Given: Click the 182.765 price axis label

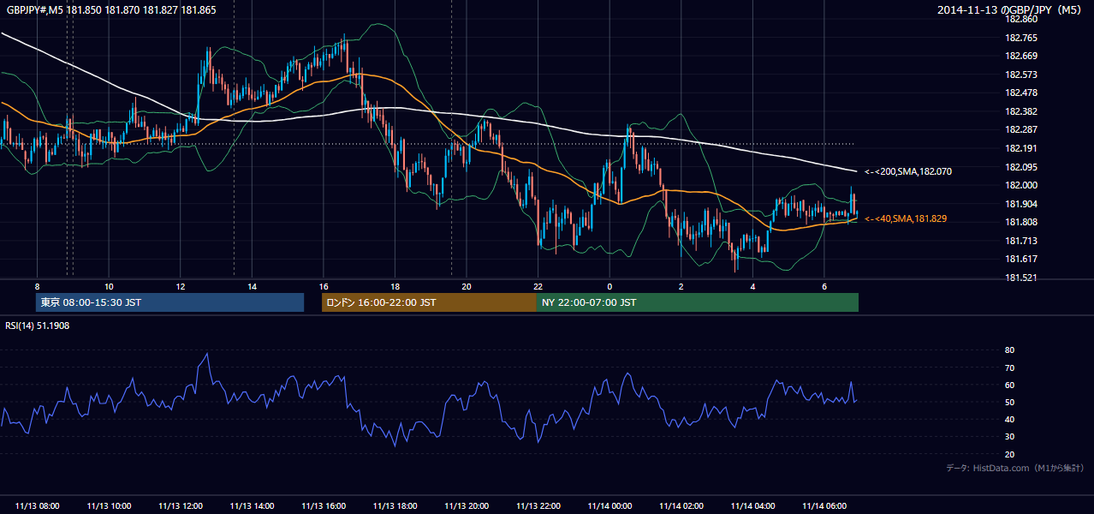Looking at the screenshot, I should 1022,38.
